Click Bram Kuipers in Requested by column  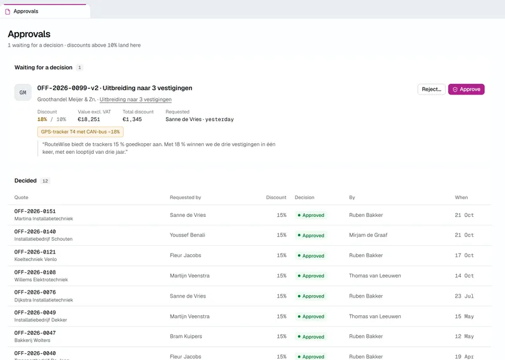pos(186,336)
